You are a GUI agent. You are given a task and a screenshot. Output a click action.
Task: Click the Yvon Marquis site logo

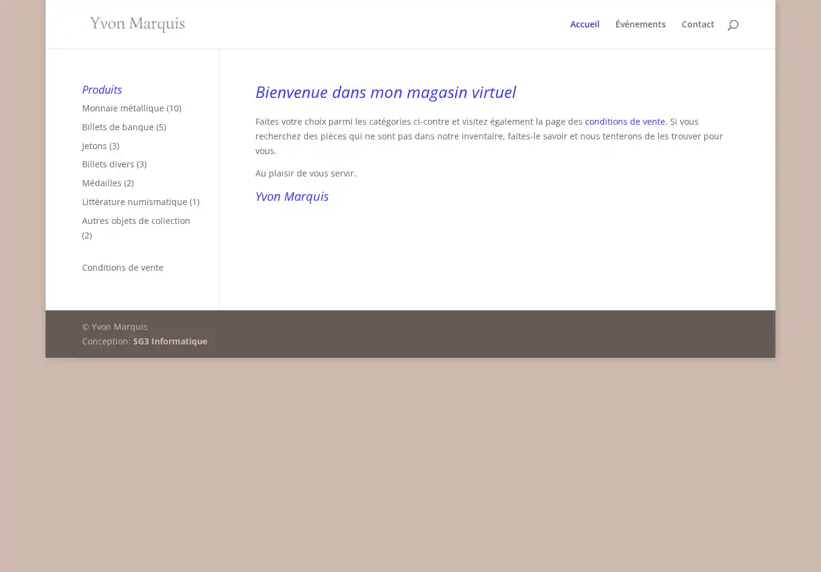click(137, 24)
